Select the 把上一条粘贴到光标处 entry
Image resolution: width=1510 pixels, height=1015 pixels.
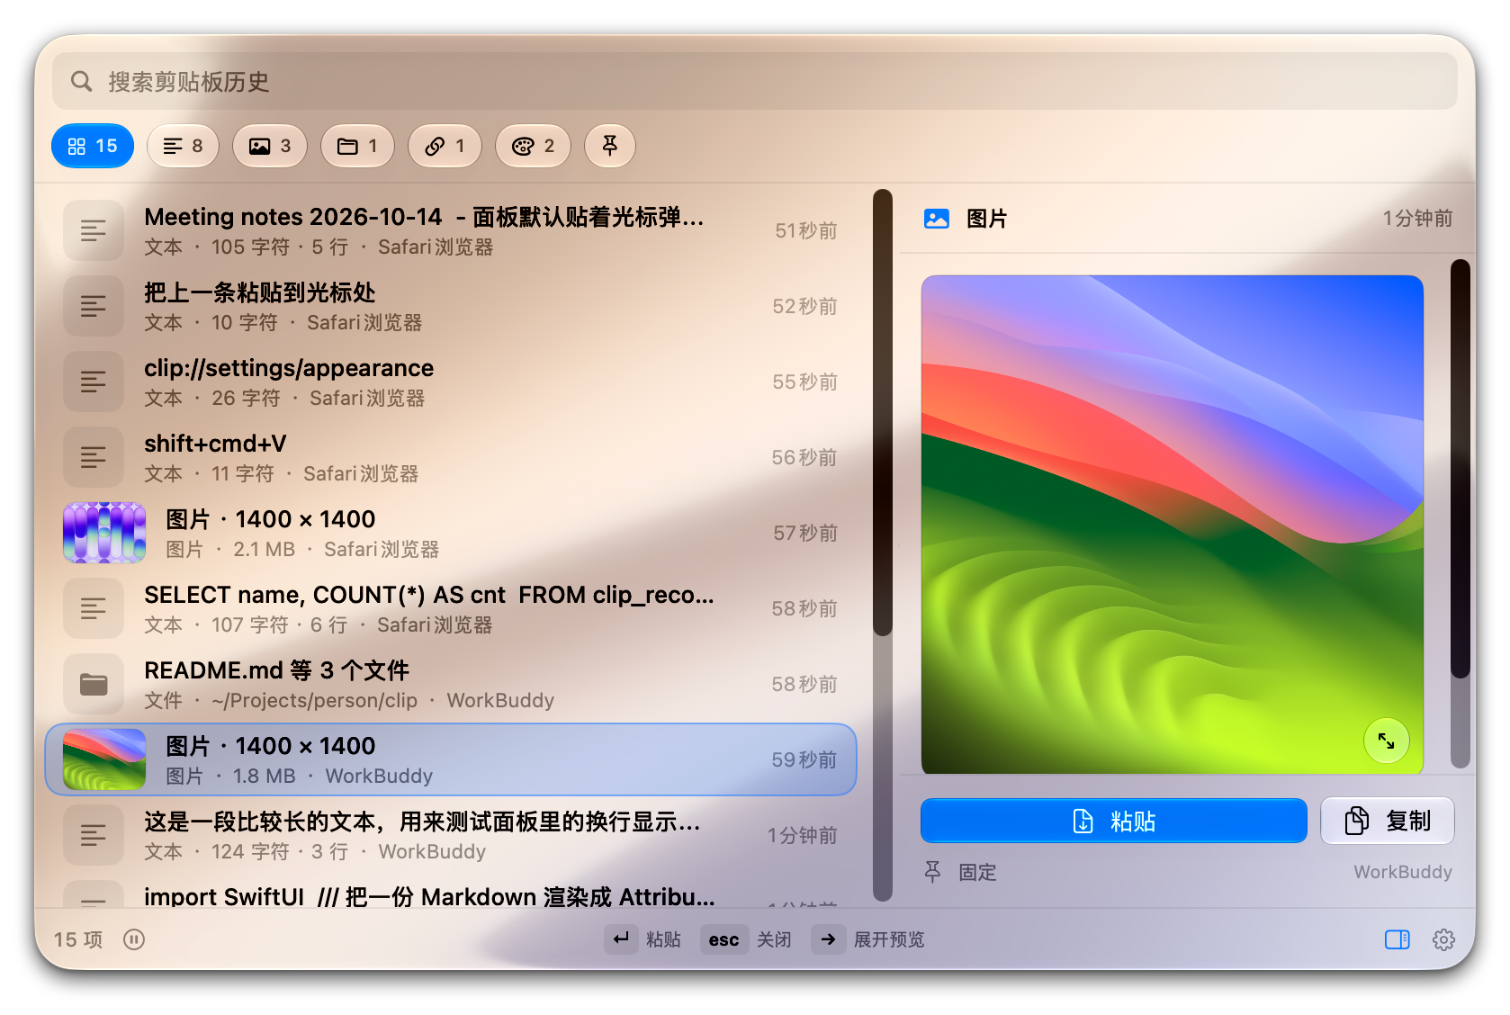pos(450,306)
